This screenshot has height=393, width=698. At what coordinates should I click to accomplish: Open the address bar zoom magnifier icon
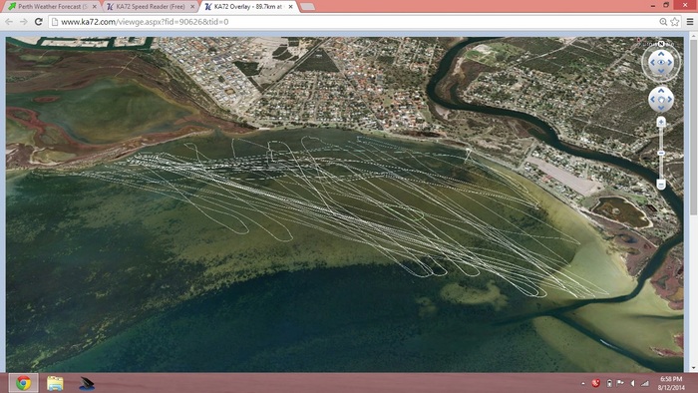click(x=663, y=21)
